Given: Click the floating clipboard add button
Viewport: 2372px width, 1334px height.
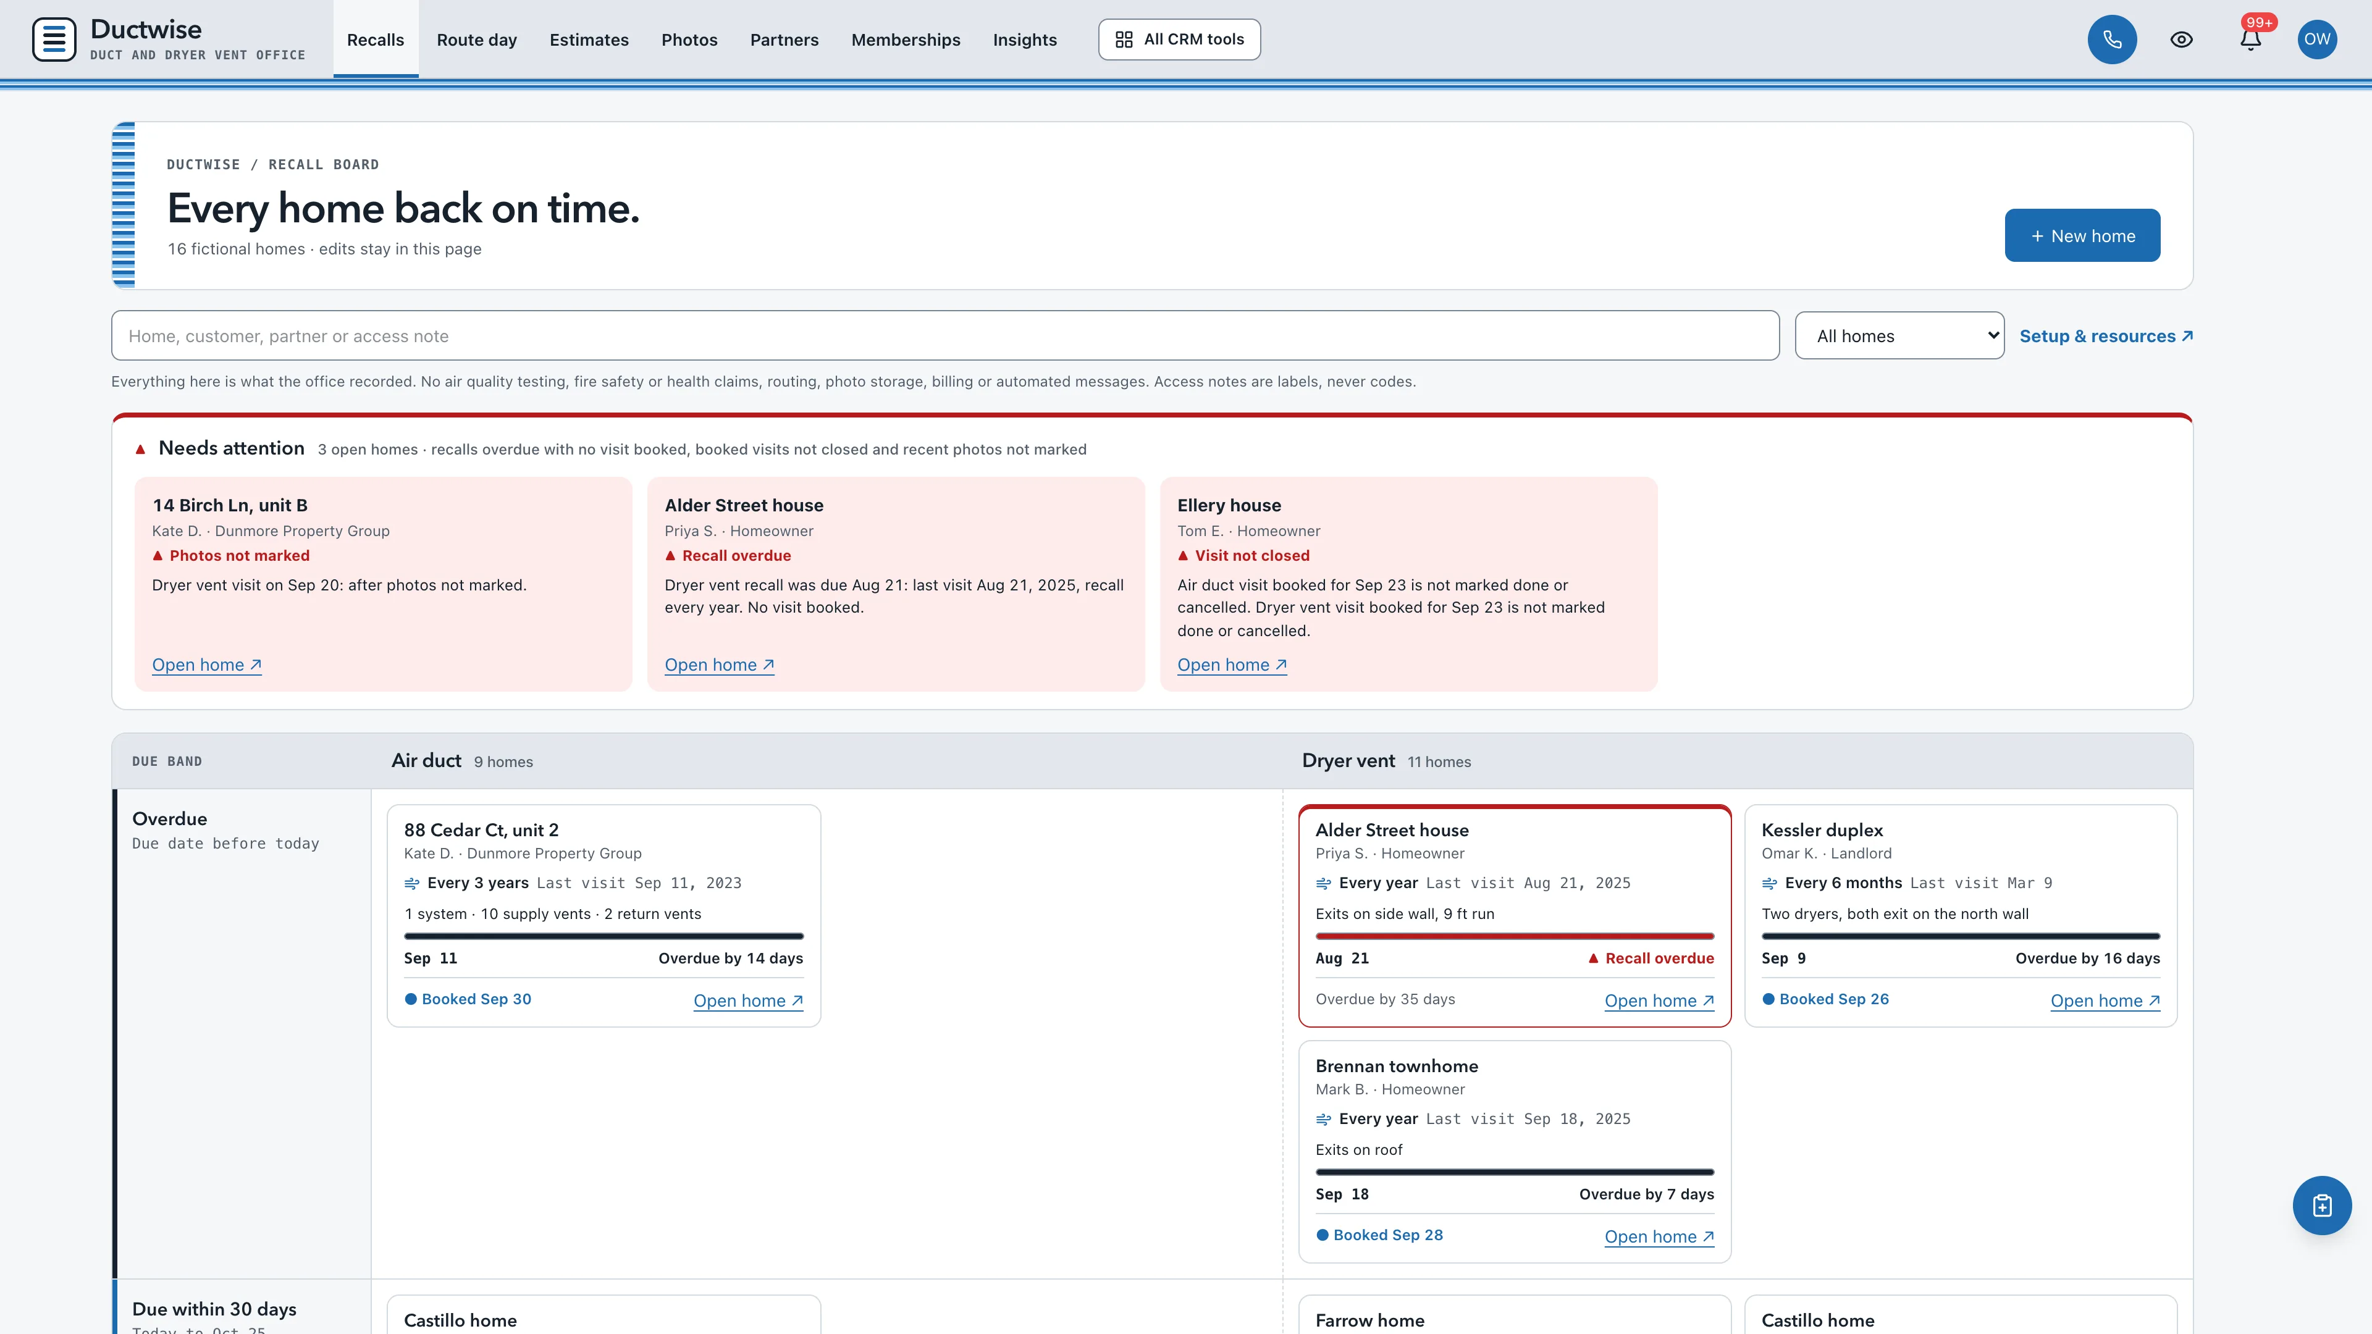Looking at the screenshot, I should [2321, 1205].
